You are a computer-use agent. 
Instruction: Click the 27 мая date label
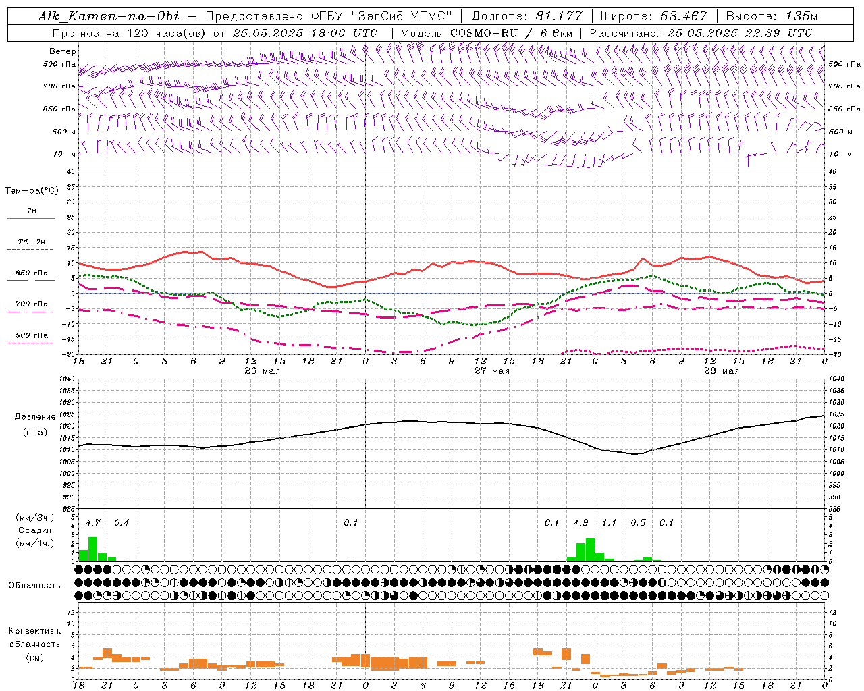click(491, 371)
